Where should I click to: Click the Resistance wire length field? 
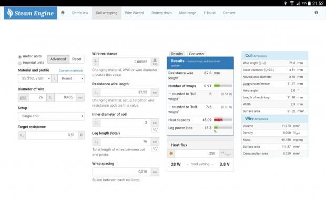126,92
